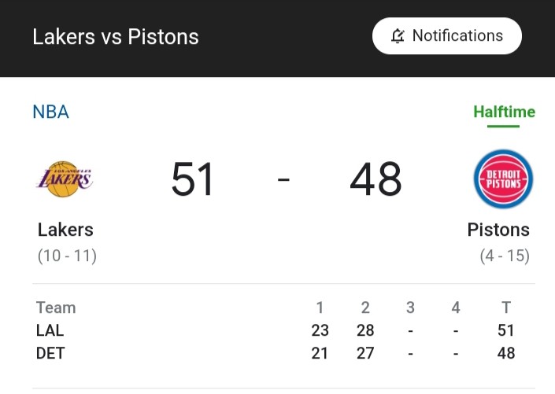The image size is (555, 394).
Task: Click the Pistons score of 48
Action: [x=376, y=179]
